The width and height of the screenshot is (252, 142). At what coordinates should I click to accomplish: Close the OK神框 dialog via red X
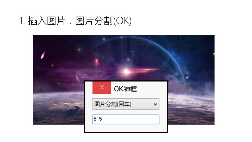click(102, 88)
